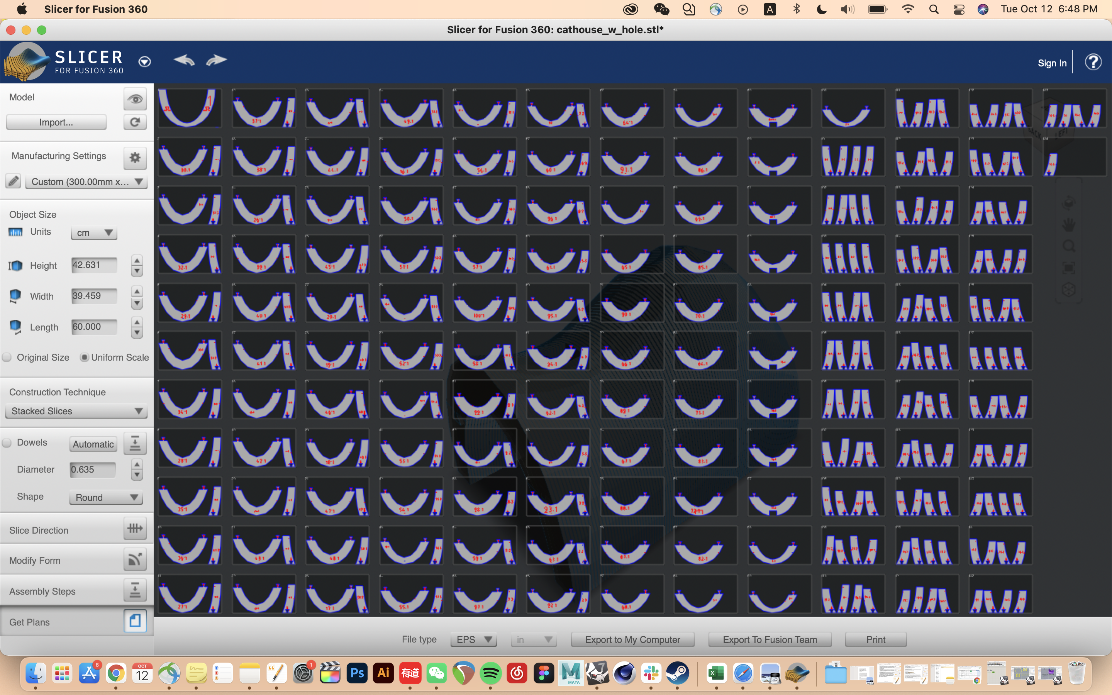Click the Print button
Screen dimensions: 1112x695
tap(876, 639)
